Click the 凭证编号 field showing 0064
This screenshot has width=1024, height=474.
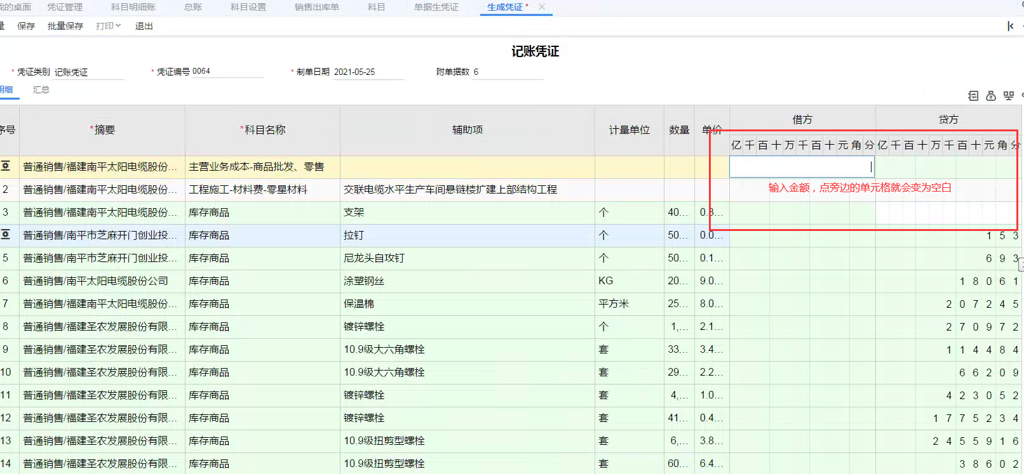(x=227, y=72)
